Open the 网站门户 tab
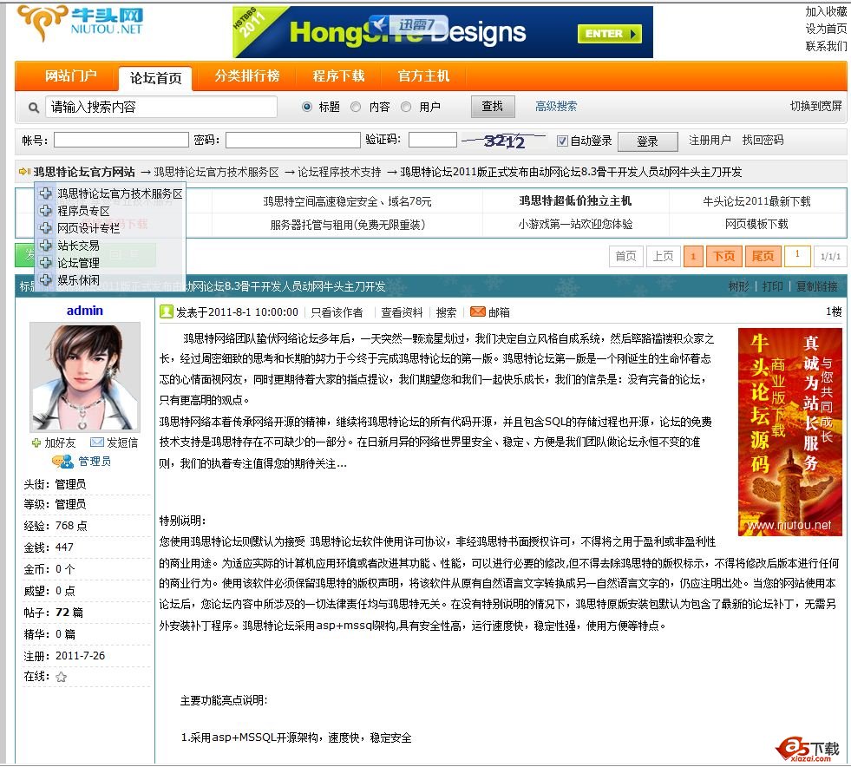851x767 pixels. click(x=70, y=76)
